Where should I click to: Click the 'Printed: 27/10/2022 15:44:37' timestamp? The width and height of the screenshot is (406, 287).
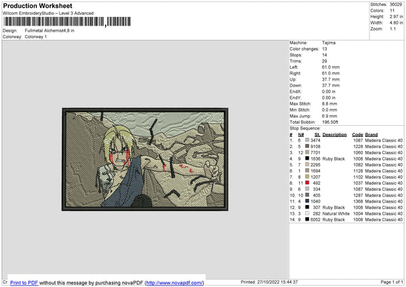[x=269, y=282]
